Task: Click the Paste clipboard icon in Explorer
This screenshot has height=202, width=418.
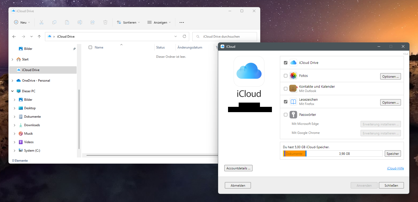Action: point(67,22)
